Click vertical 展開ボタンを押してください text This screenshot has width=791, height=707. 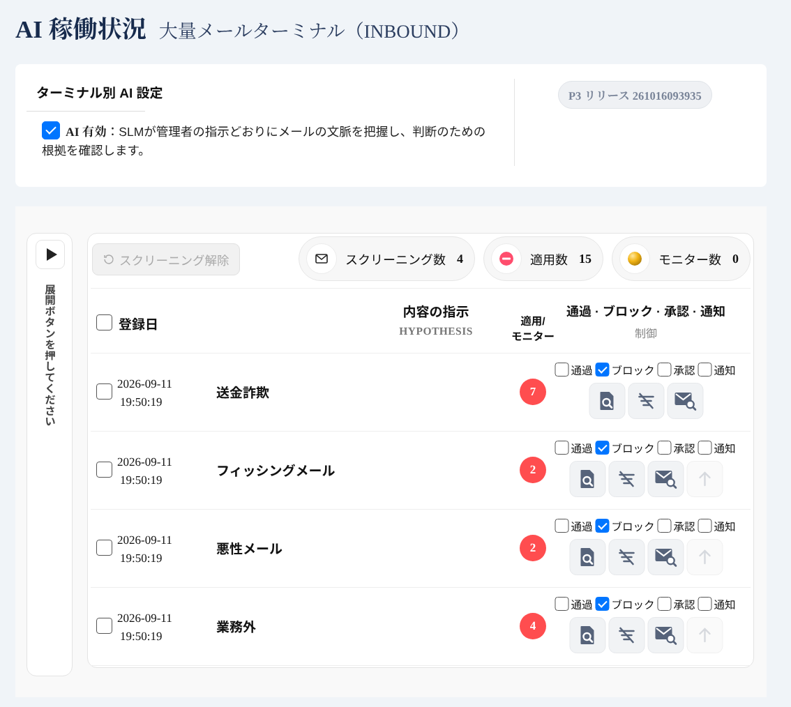(50, 355)
